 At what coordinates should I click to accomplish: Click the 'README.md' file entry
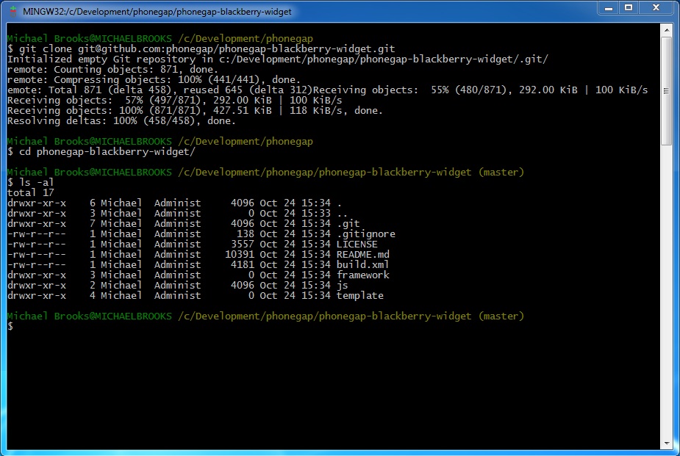pos(363,255)
